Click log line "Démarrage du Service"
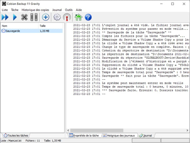The width and height of the screenshot is (190, 143). pos(131,40)
